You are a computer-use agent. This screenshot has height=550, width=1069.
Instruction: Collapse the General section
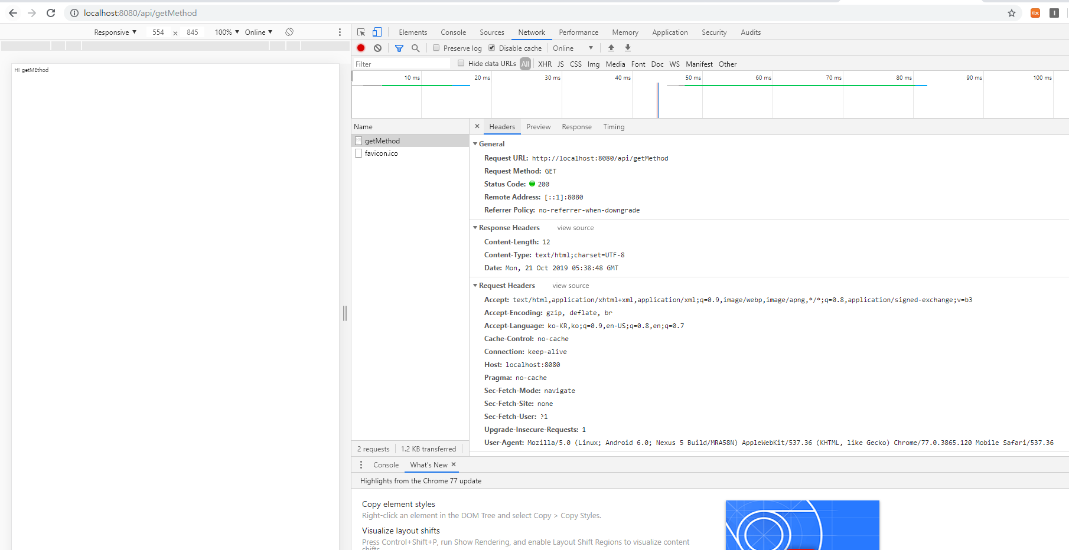475,144
